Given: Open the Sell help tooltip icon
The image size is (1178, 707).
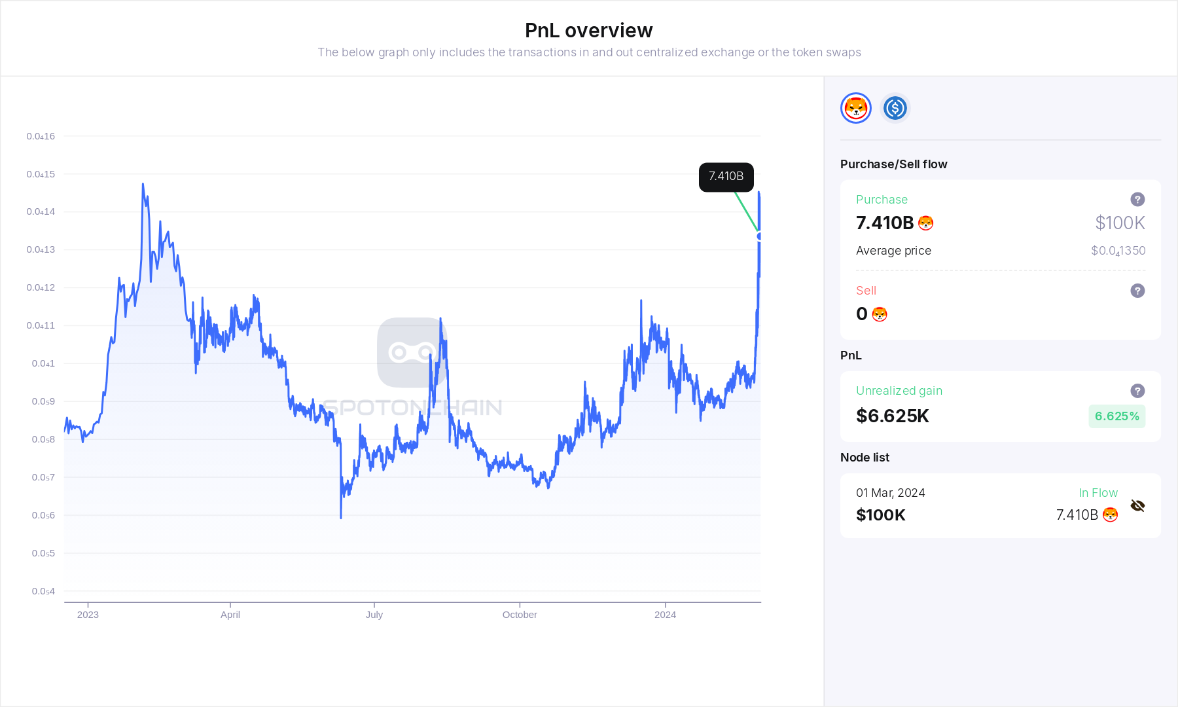Looking at the screenshot, I should point(1137,291).
